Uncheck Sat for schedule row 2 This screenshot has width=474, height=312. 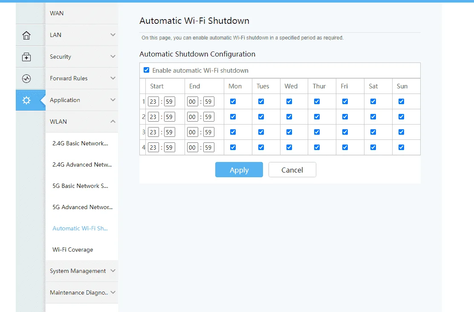tap(373, 116)
